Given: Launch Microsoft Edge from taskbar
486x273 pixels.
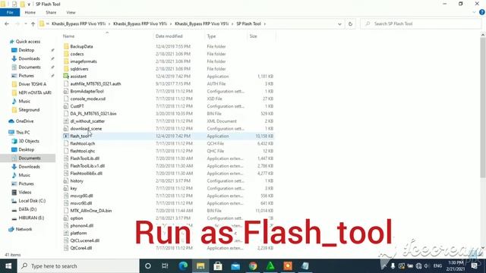Looking at the screenshot, I should tap(183, 266).
